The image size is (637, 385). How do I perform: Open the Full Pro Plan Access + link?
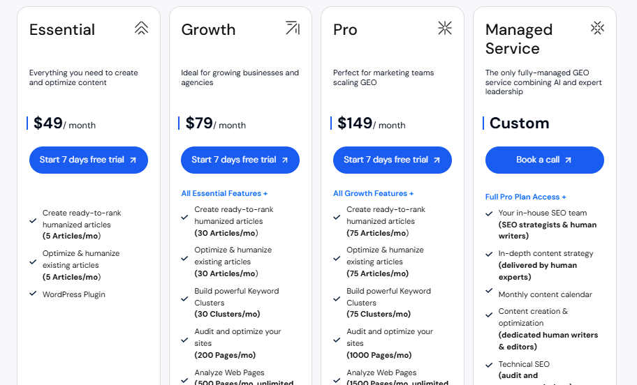(526, 197)
